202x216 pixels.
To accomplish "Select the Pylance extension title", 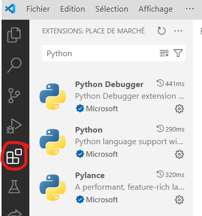I will (x=90, y=176).
